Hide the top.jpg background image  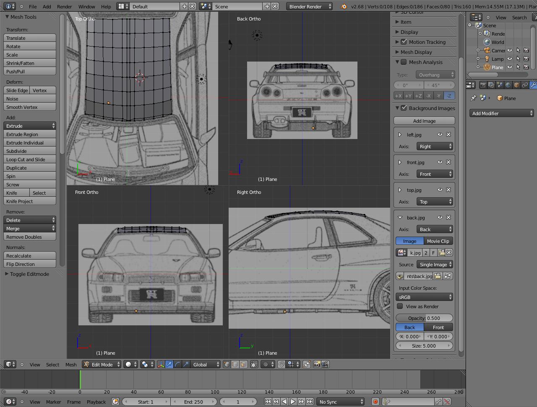point(440,190)
